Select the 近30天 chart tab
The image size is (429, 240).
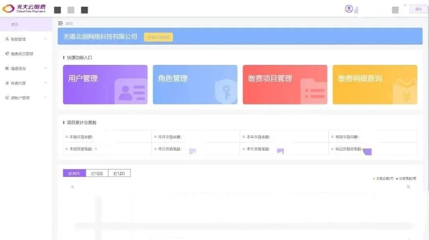pyautogui.click(x=74, y=173)
